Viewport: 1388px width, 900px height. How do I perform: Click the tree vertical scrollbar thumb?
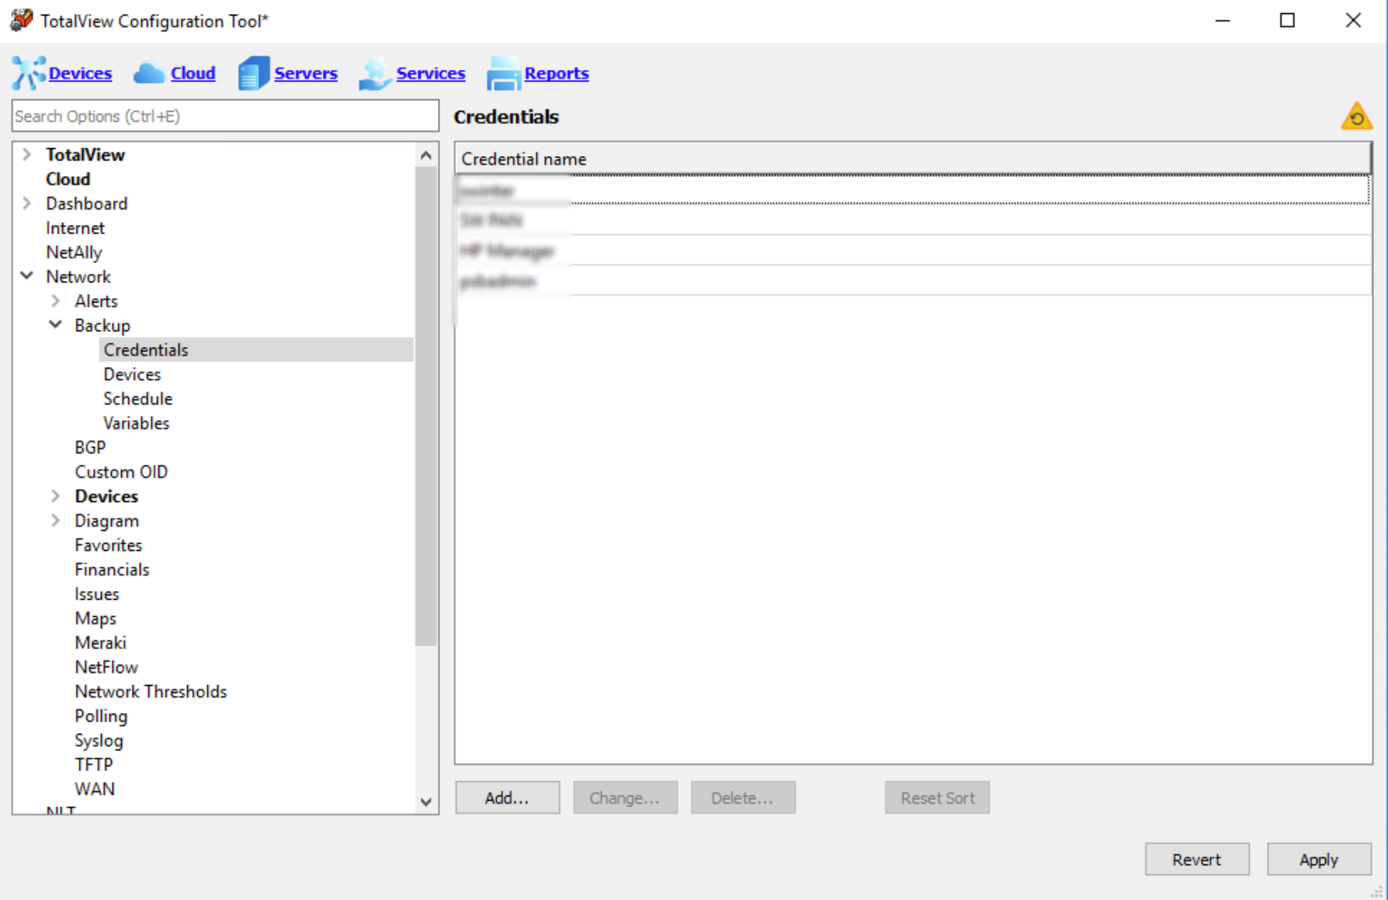425,406
